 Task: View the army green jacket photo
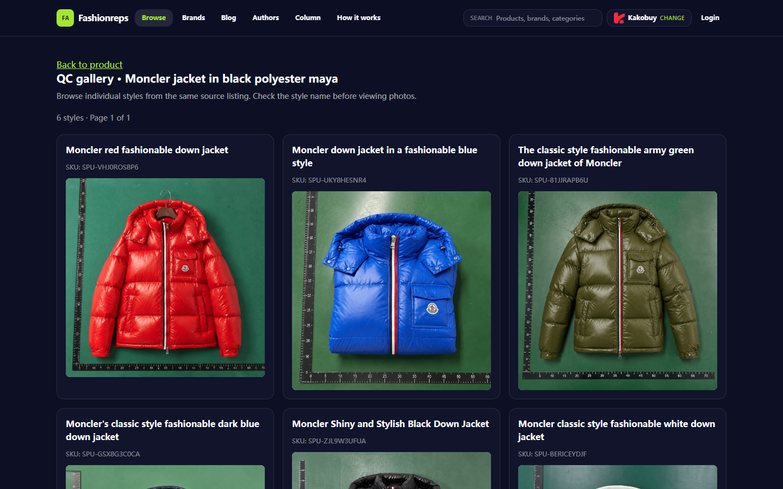(618, 291)
